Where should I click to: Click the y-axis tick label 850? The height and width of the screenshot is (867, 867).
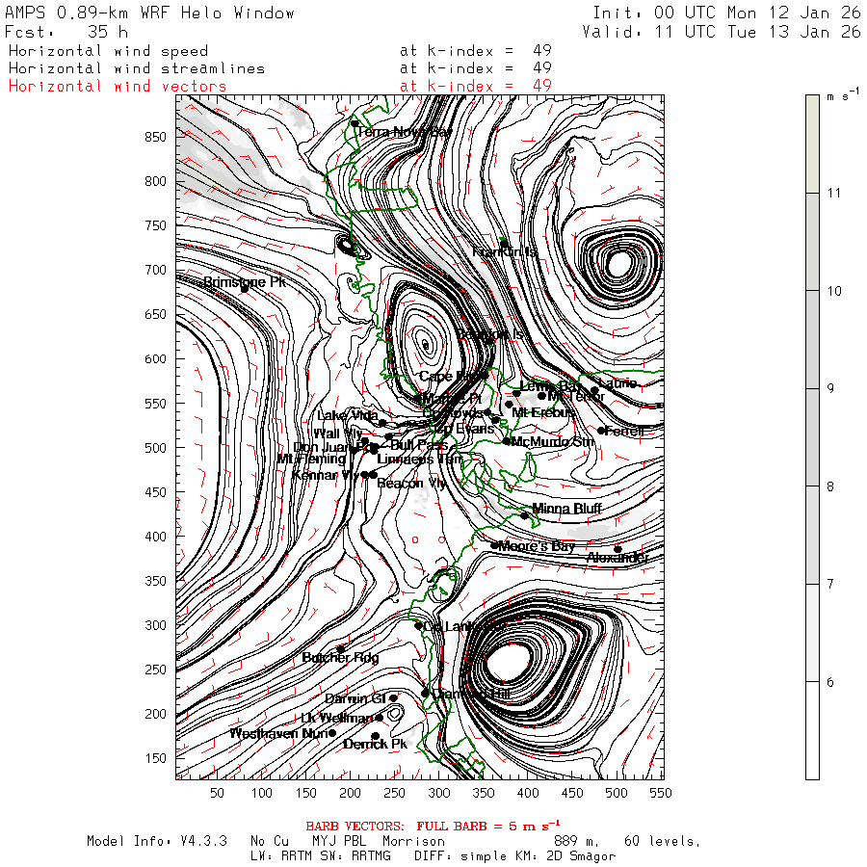click(x=156, y=137)
